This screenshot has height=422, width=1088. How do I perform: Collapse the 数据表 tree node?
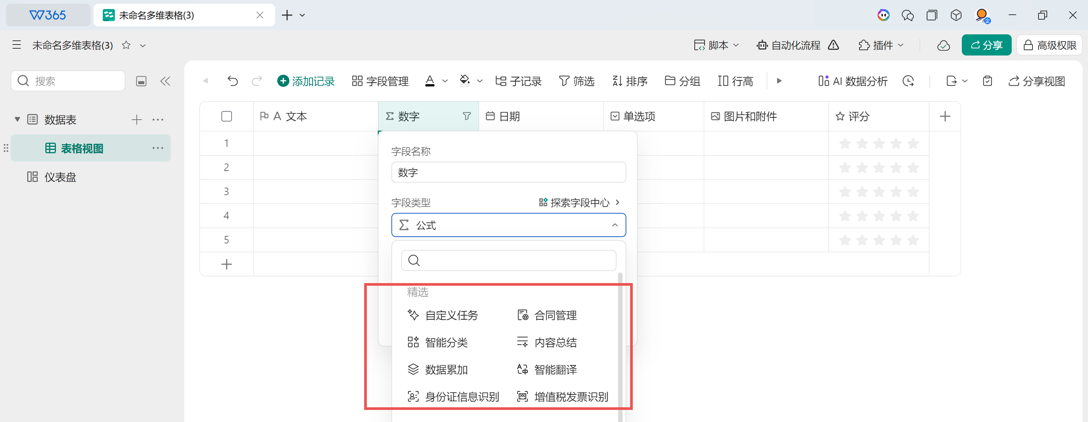click(17, 119)
